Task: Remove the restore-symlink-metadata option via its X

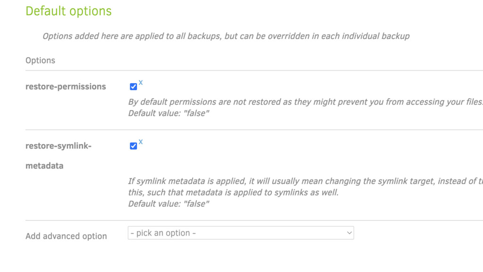Action: point(140,141)
